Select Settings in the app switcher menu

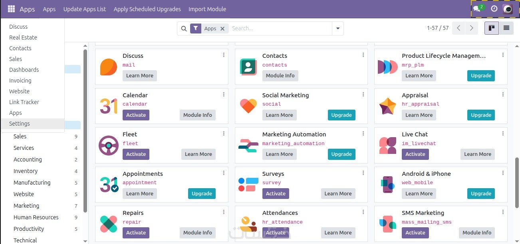pyautogui.click(x=32, y=124)
